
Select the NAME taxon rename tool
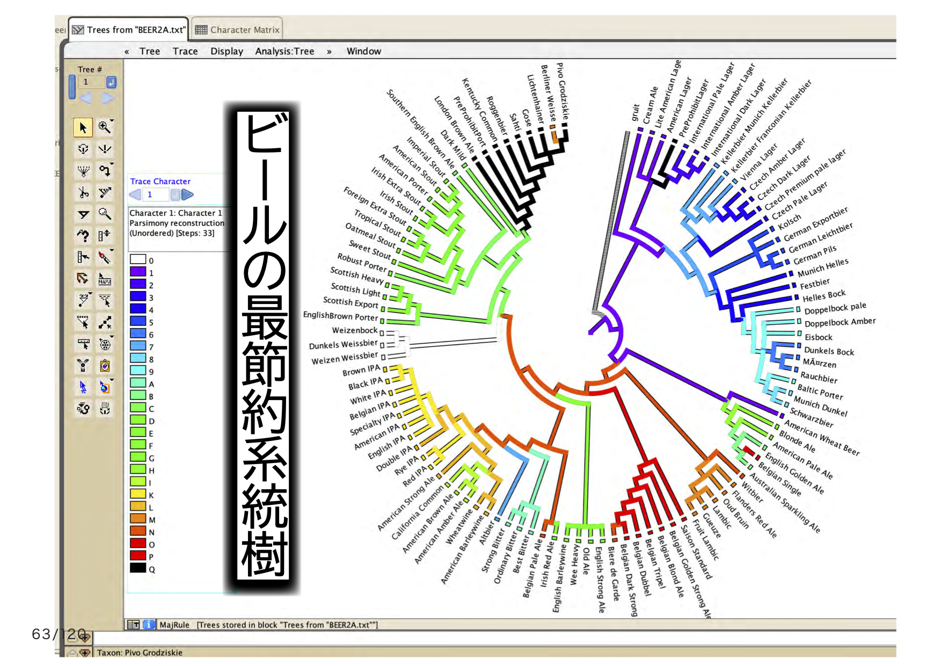click(x=105, y=279)
